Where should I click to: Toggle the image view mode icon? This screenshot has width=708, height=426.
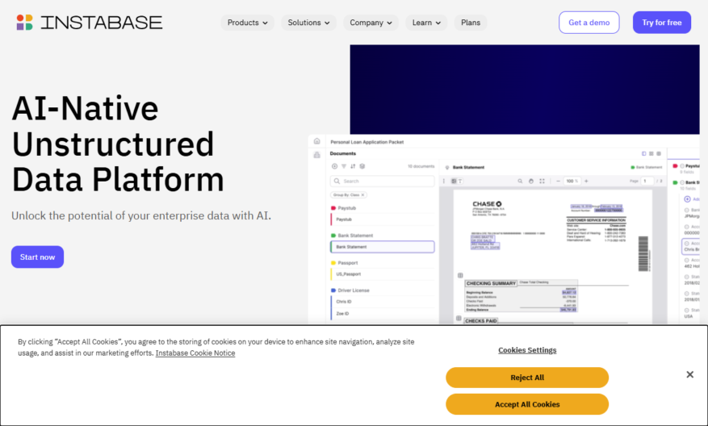pyautogui.click(x=454, y=181)
